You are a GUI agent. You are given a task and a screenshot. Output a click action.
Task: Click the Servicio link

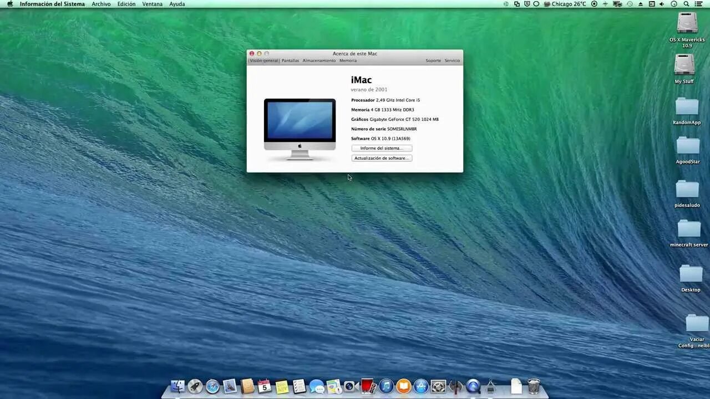point(452,60)
